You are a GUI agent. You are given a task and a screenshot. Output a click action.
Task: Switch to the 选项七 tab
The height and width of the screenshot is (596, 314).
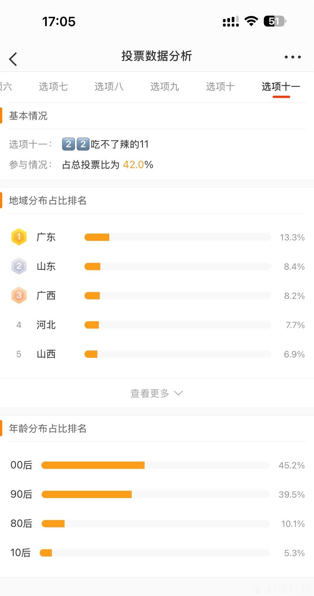tap(53, 87)
